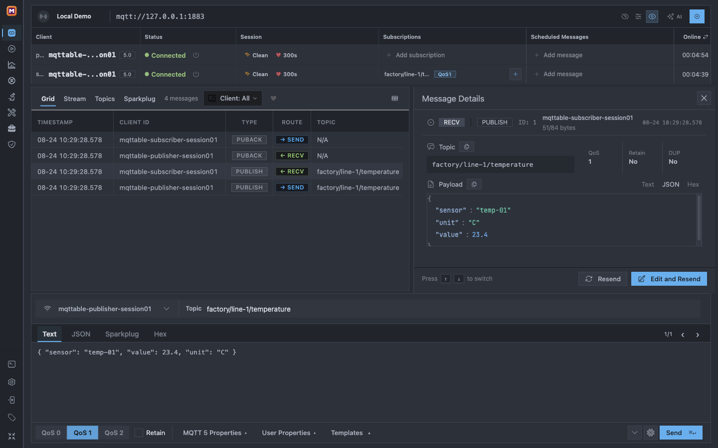718x448 pixels.
Task: Click the heart filter icon beside the Client filter
Action: [273, 99]
